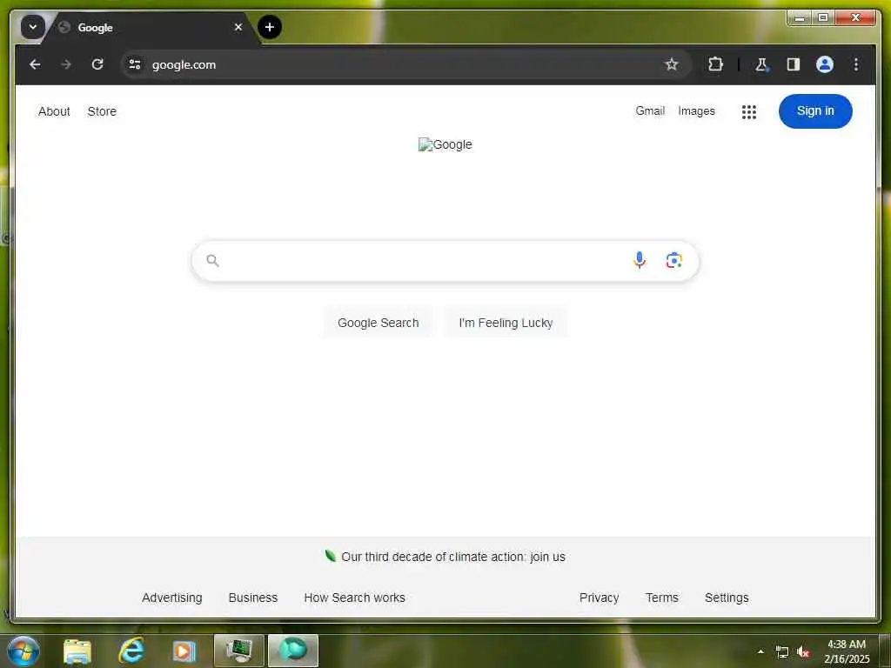Open How Search works link
This screenshot has width=891, height=668.
(355, 598)
